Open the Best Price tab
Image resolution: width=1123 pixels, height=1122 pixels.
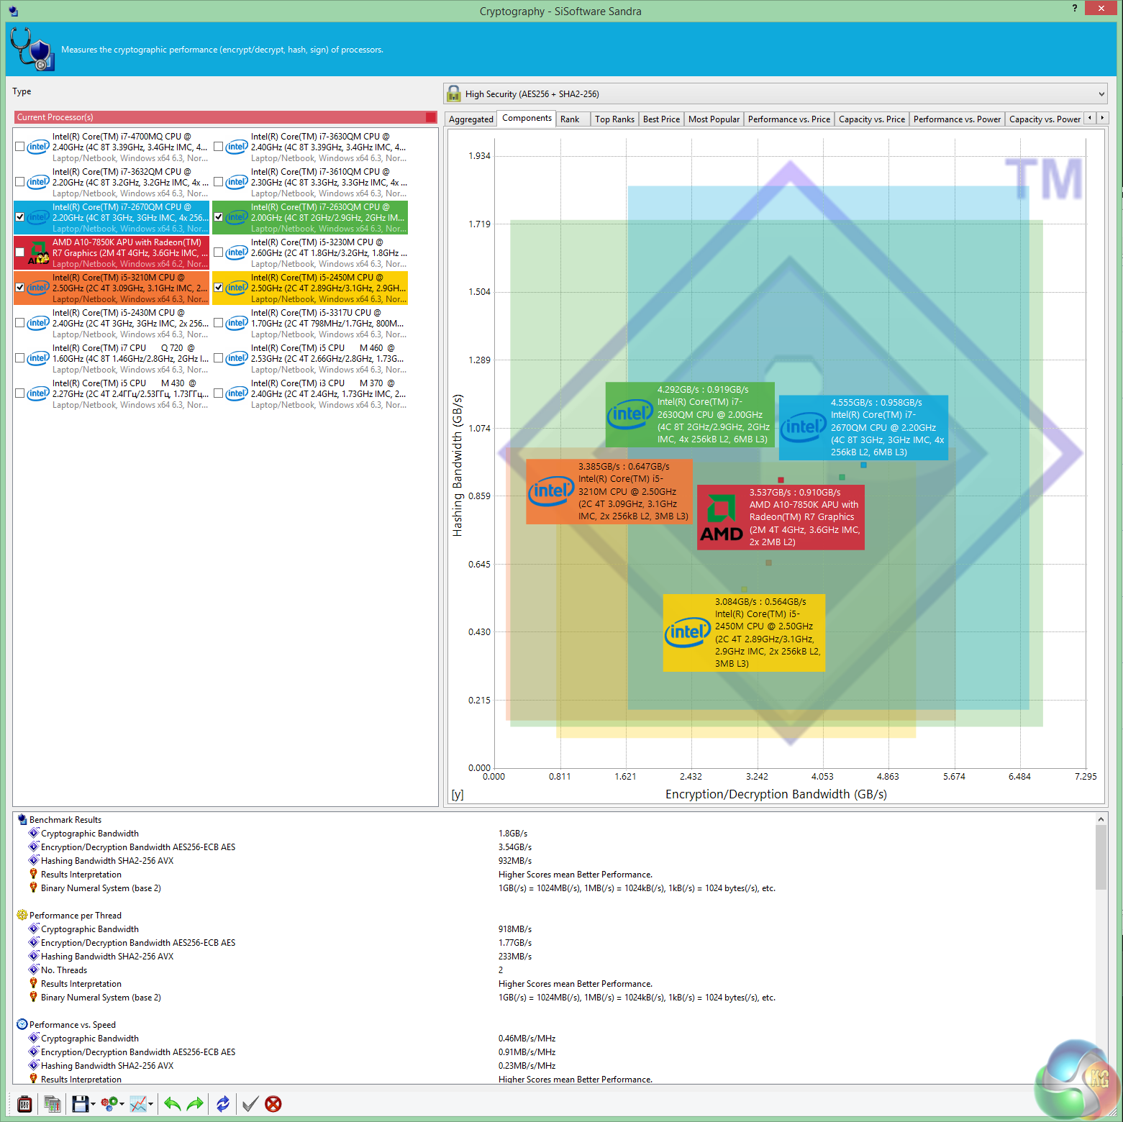[x=661, y=119]
